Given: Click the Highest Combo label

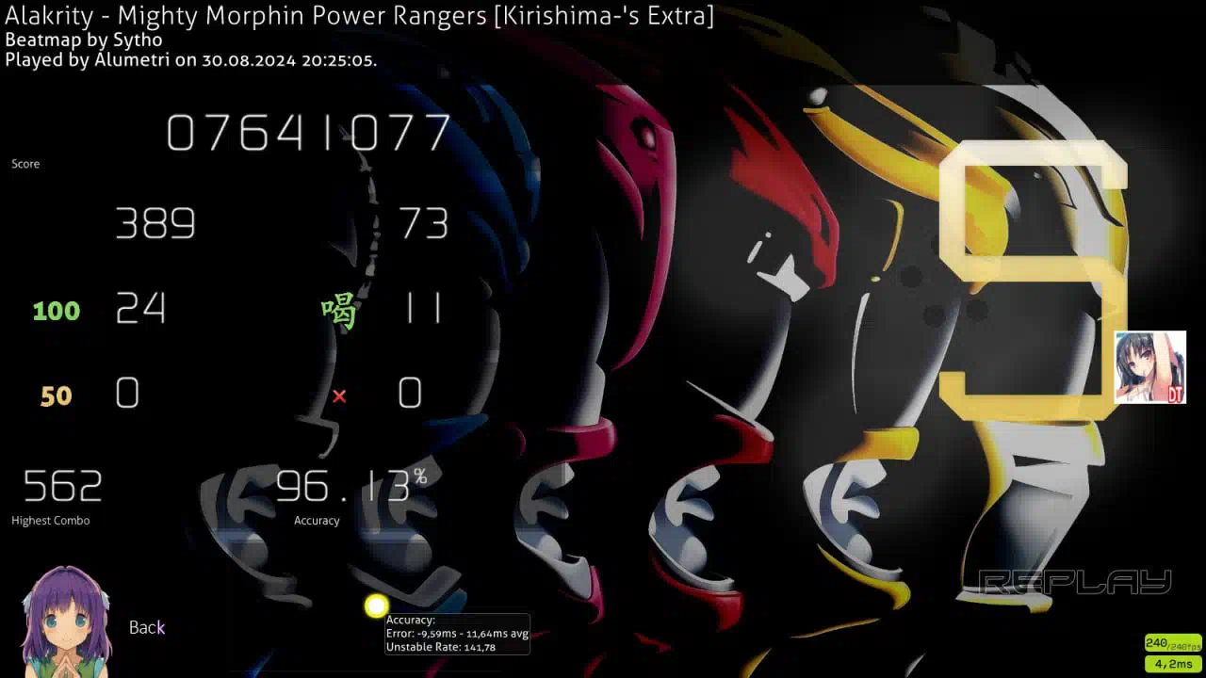Looking at the screenshot, I should tap(51, 521).
